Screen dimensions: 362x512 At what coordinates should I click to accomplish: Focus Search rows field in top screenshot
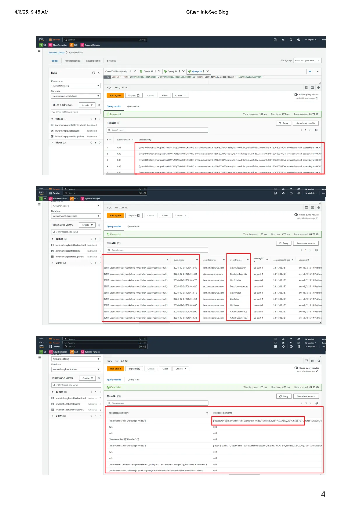(157, 130)
